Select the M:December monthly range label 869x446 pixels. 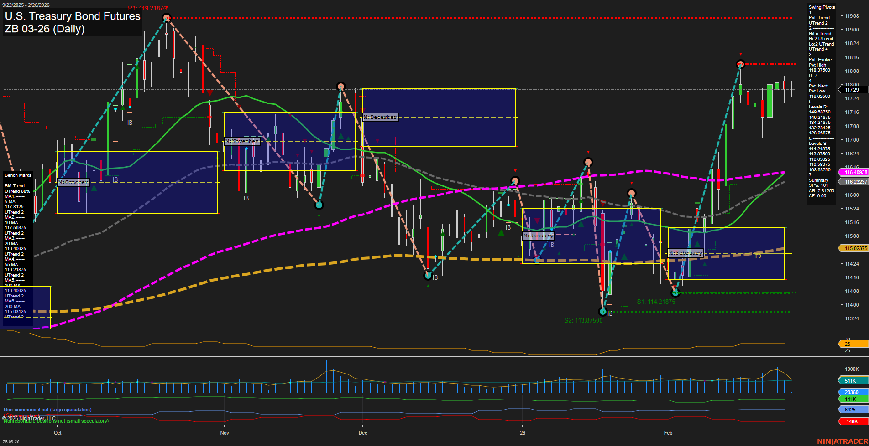tap(380, 117)
